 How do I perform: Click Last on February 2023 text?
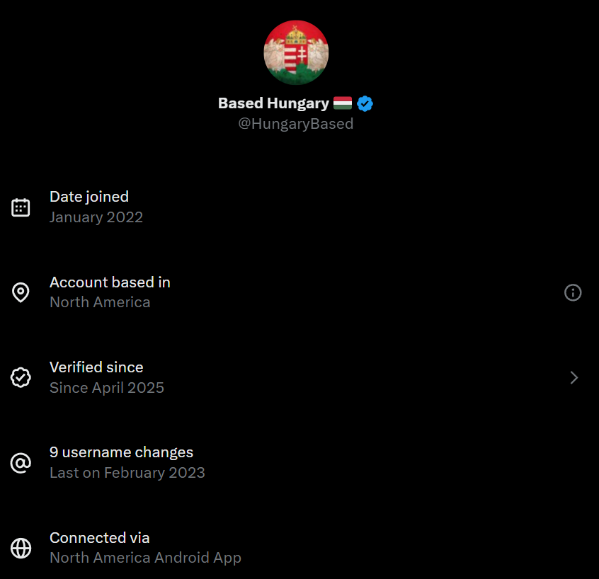[127, 473]
